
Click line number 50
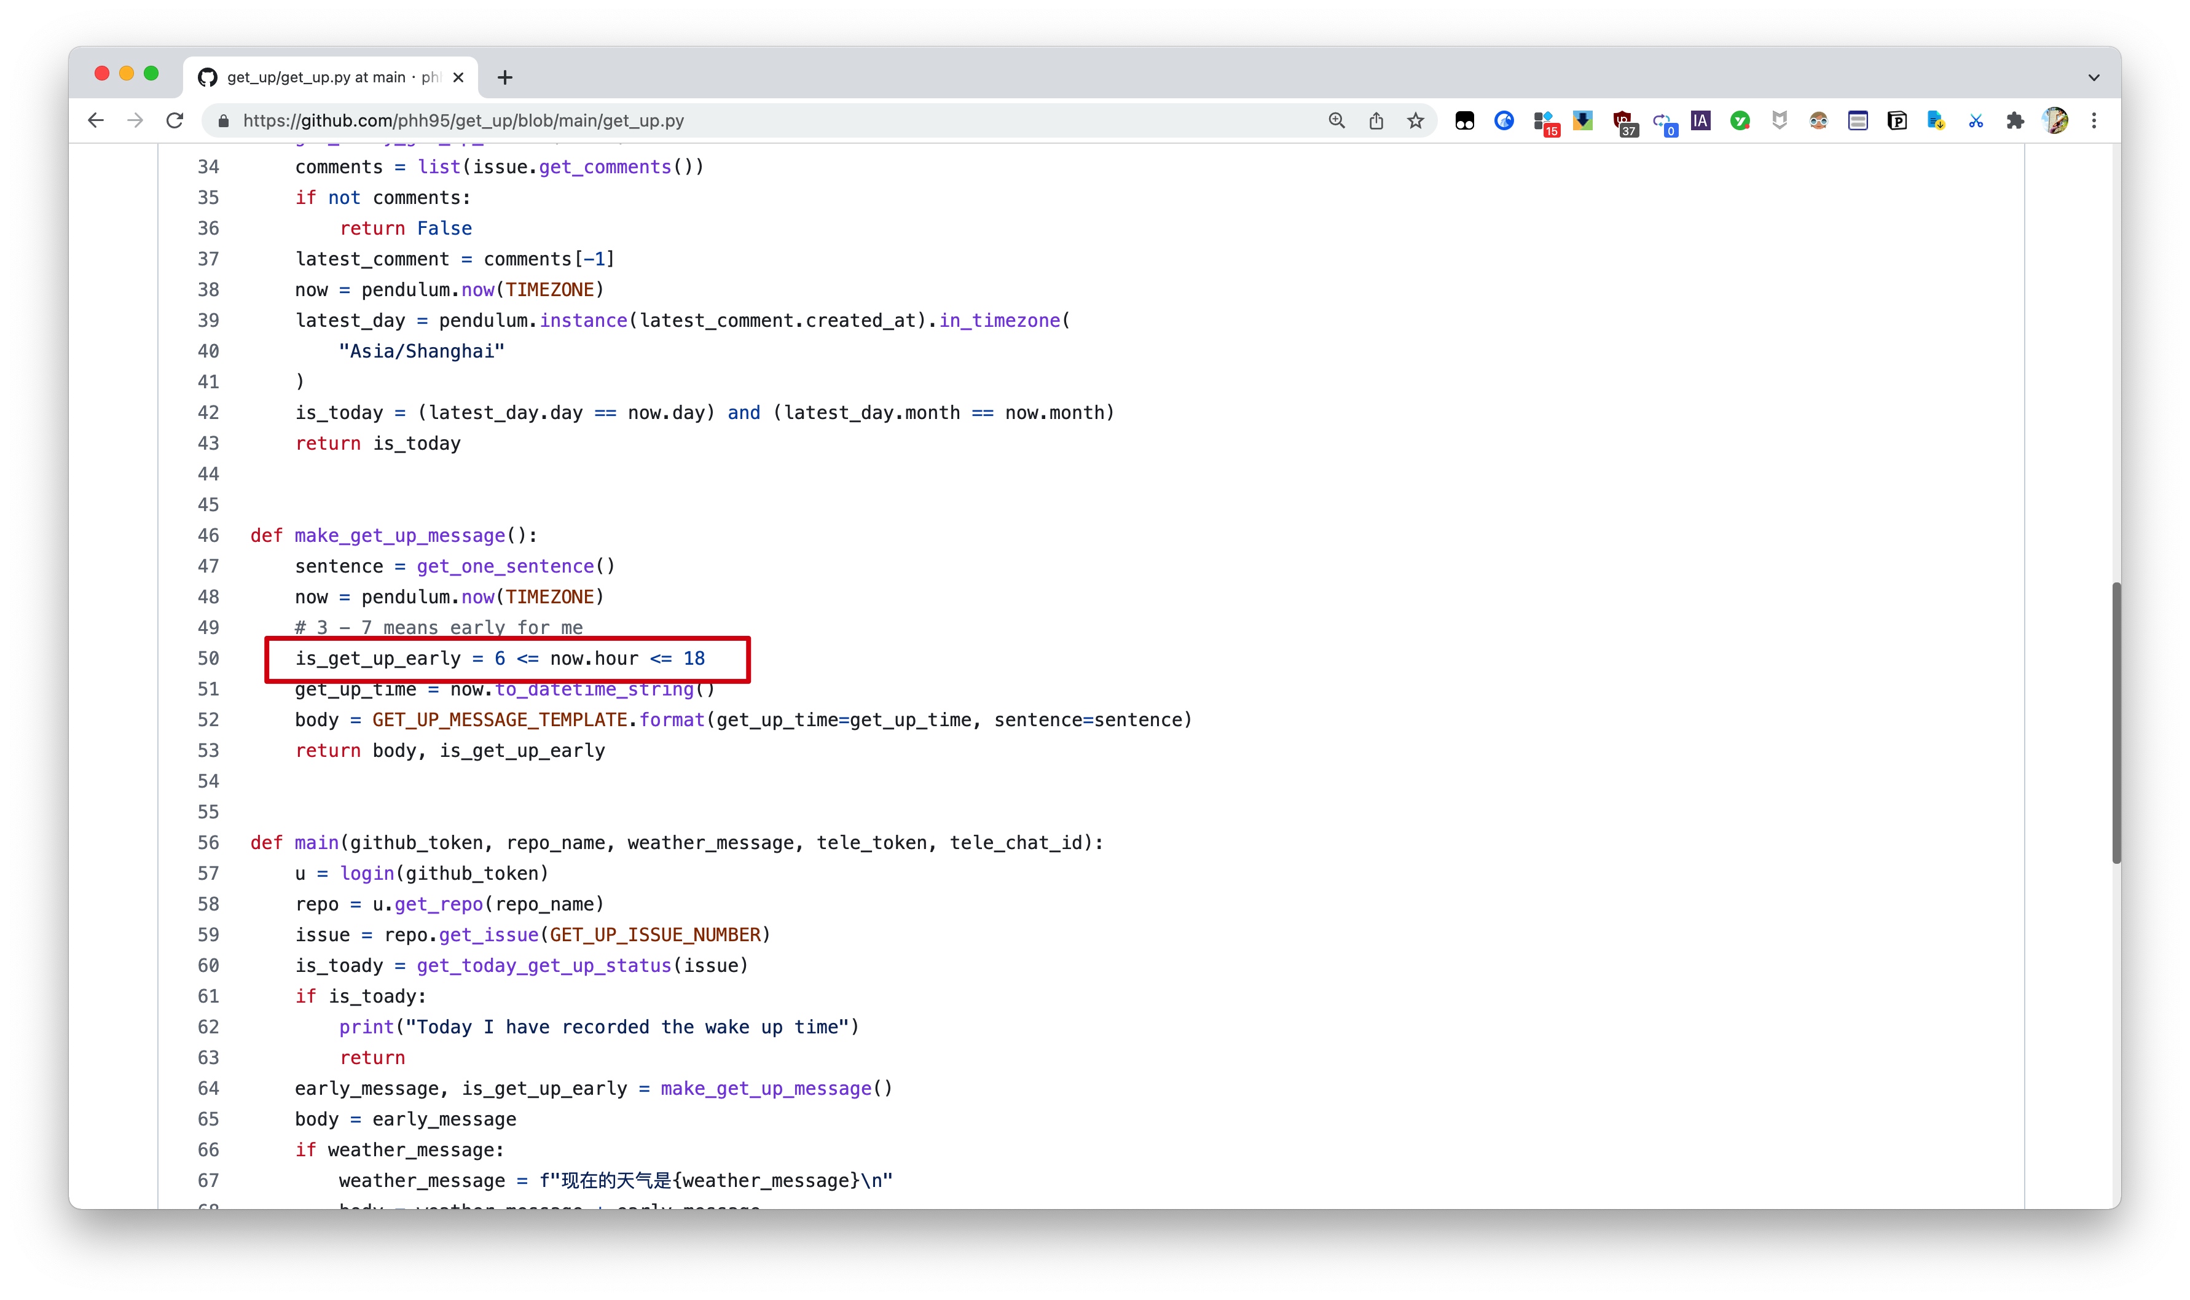(208, 659)
